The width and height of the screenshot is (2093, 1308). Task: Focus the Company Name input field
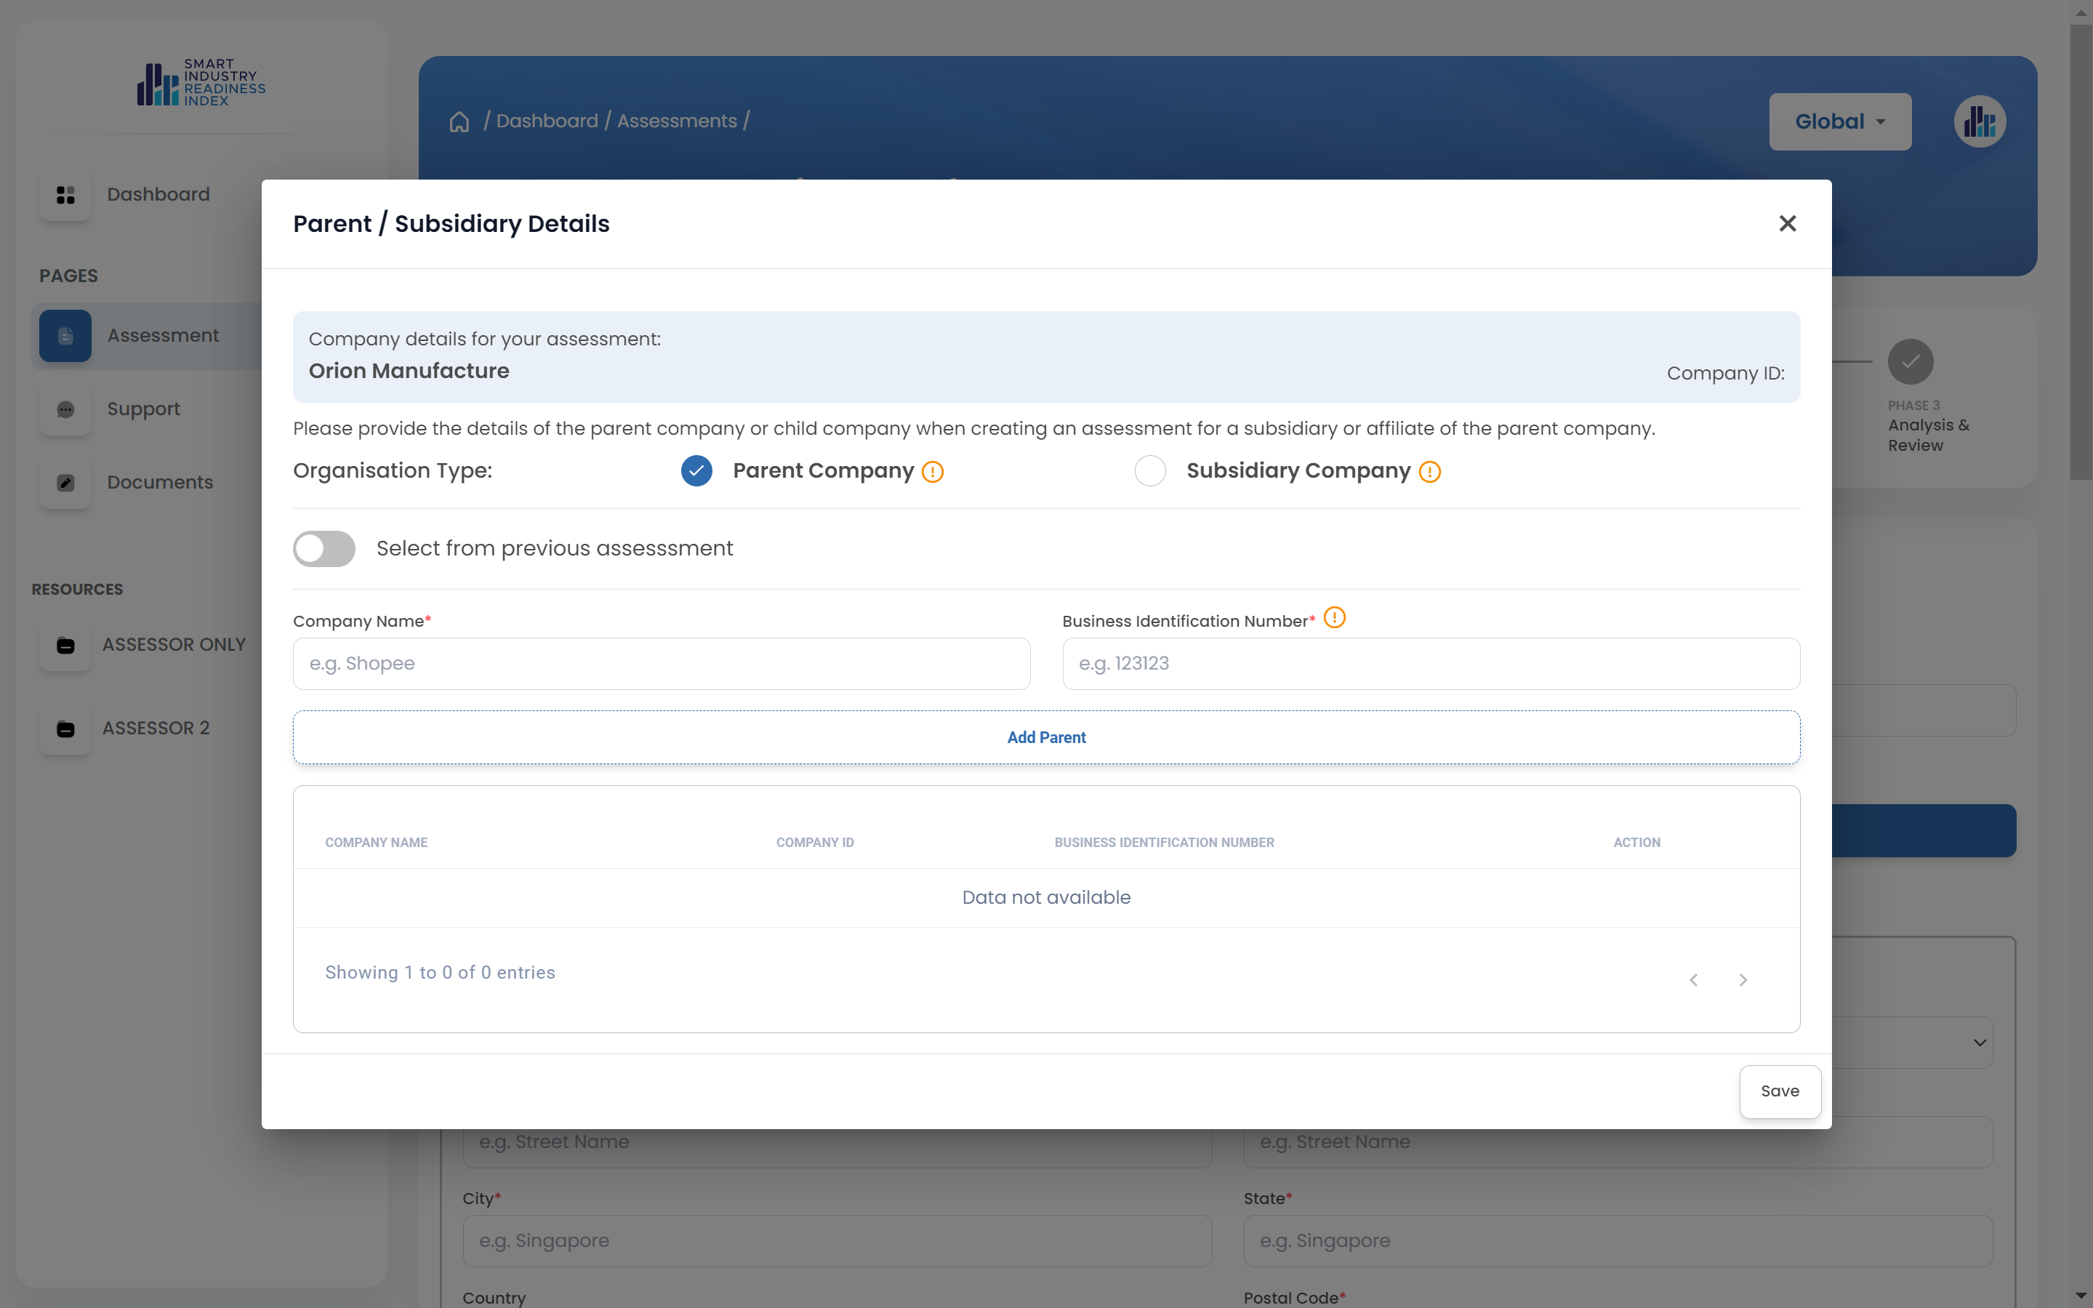pos(662,664)
